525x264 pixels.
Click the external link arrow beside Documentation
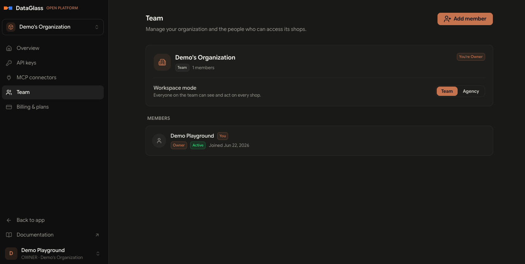pos(97,235)
